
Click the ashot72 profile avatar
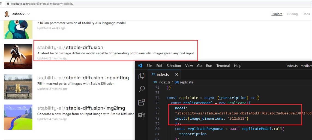coord(7,14)
